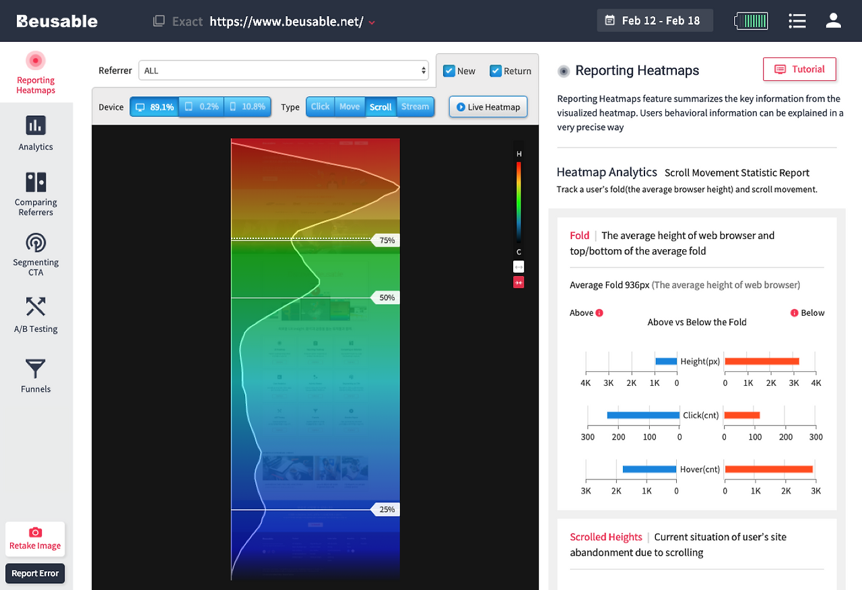Screen dimensions: 862x590
Task: Click the info icon next to Below
Action: (795, 313)
